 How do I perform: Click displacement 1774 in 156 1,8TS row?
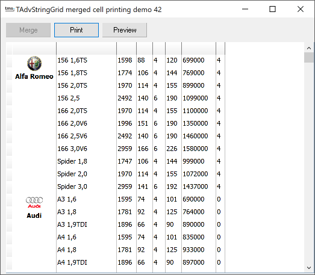(125, 73)
